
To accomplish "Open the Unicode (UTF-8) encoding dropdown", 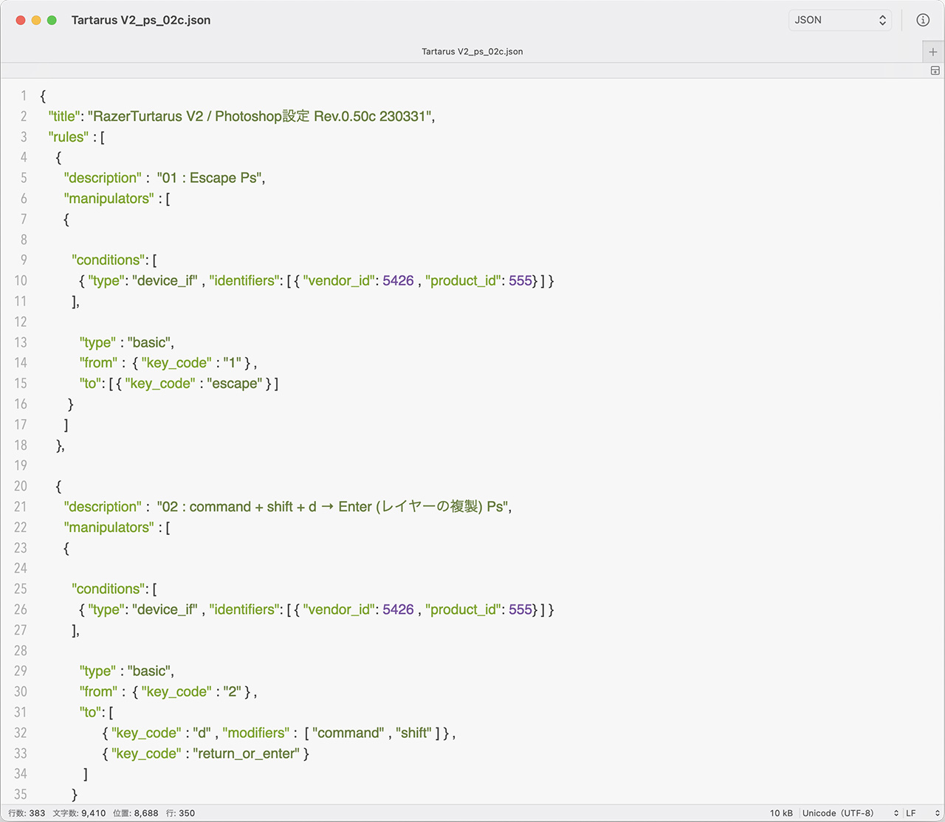I will [x=851, y=813].
